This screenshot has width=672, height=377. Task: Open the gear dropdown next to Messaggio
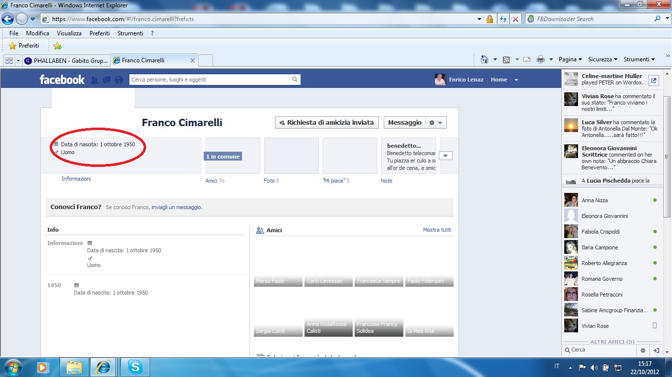(x=436, y=123)
